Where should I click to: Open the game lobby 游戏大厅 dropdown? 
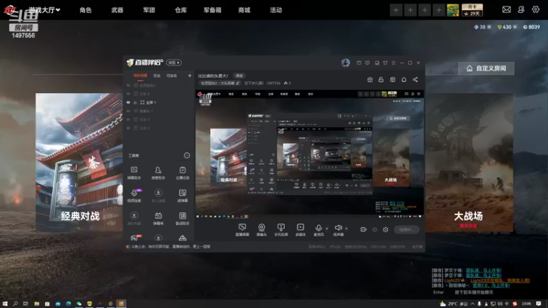[x=44, y=10]
